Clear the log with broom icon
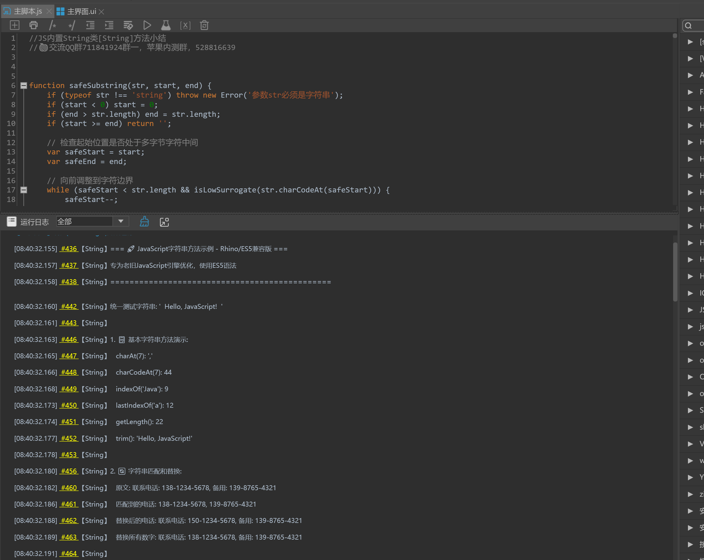The height and width of the screenshot is (560, 704). pyautogui.click(x=144, y=222)
